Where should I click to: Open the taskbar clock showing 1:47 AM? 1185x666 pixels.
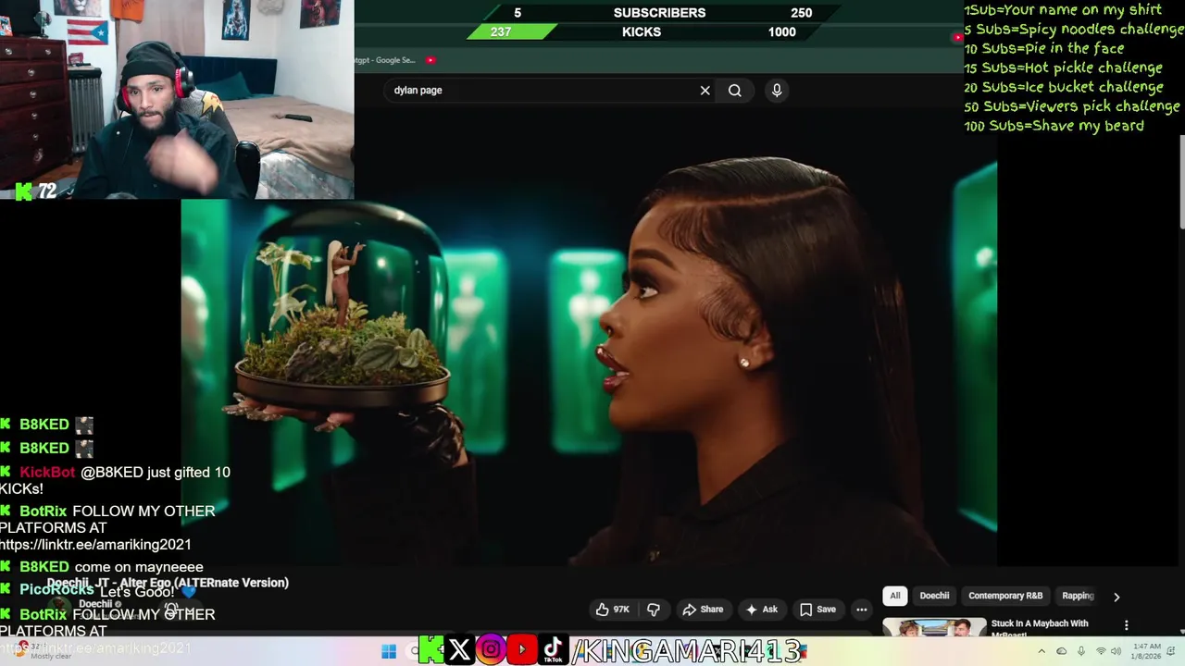point(1145,651)
